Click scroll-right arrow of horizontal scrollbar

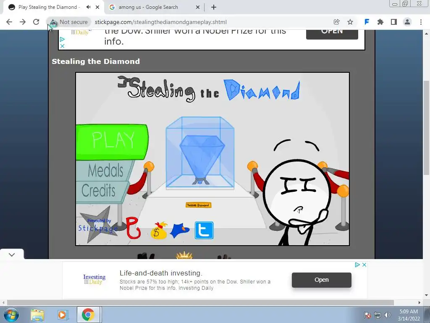[x=419, y=302]
